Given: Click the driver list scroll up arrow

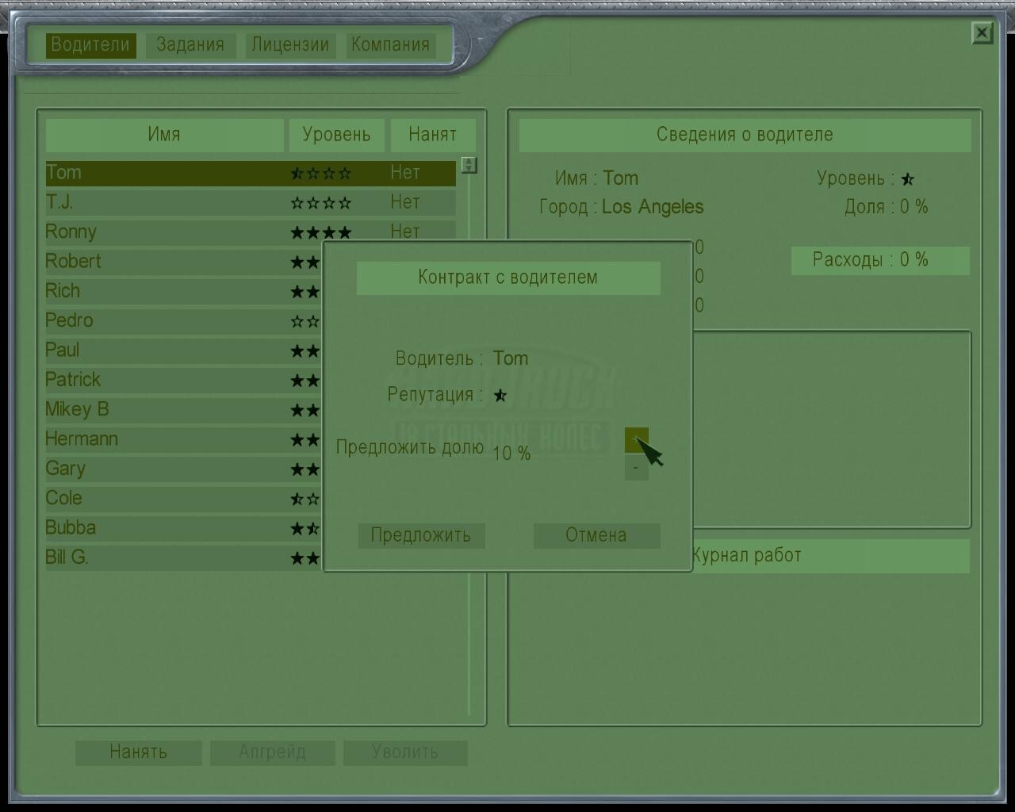Looking at the screenshot, I should (469, 165).
